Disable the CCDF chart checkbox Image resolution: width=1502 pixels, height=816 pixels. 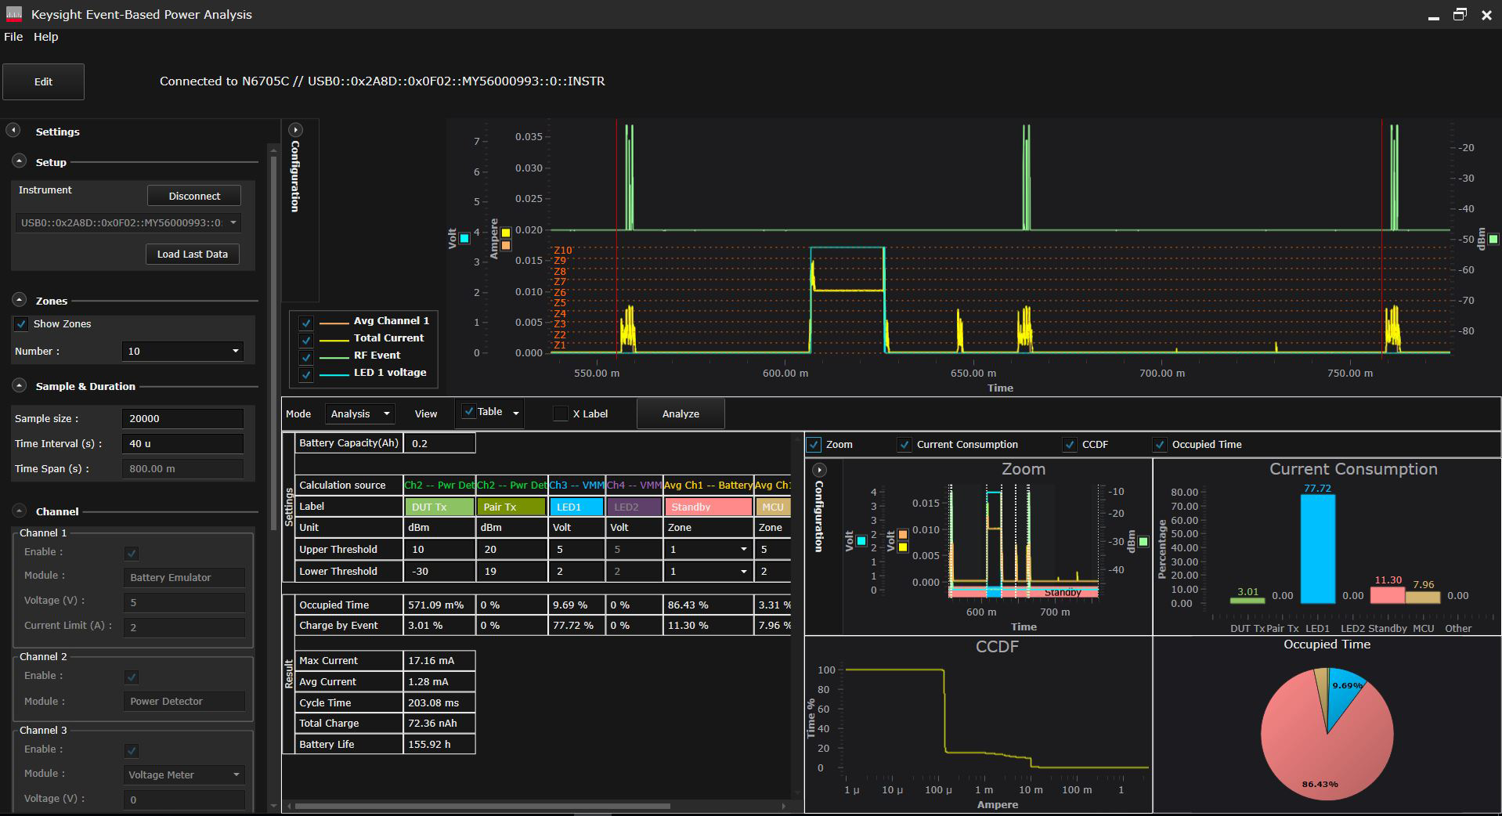click(x=1070, y=444)
